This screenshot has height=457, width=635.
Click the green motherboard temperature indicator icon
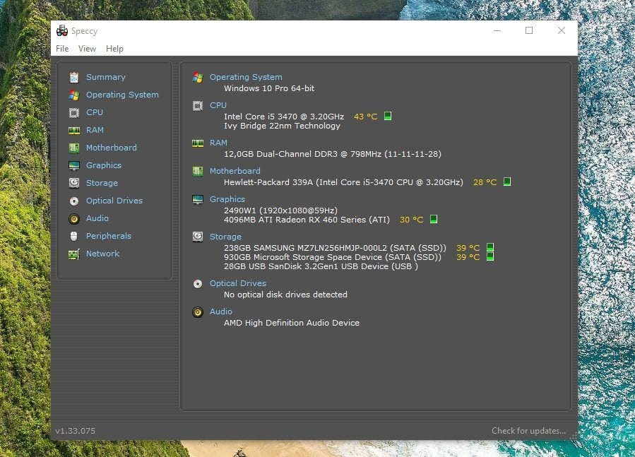(507, 182)
